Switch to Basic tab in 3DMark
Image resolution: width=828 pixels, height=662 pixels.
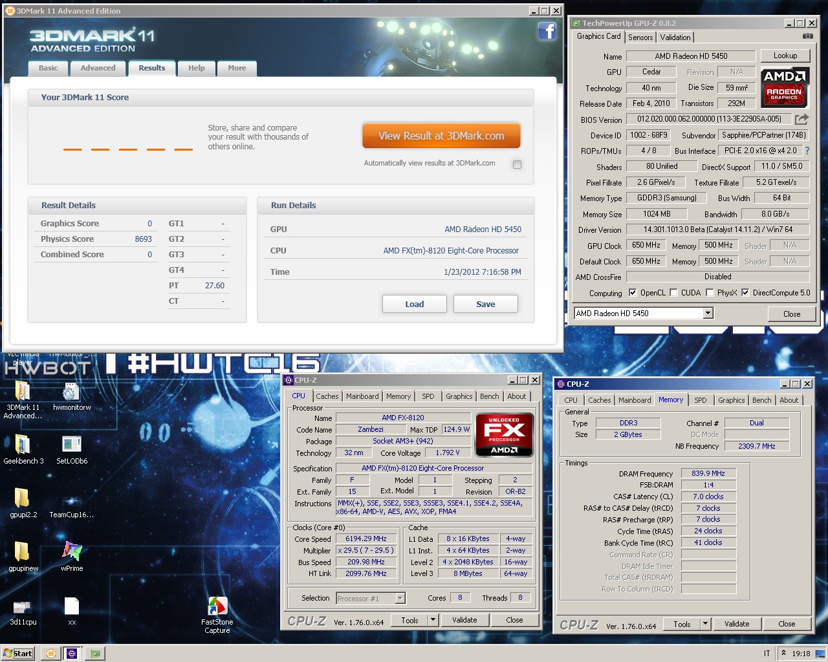point(48,68)
